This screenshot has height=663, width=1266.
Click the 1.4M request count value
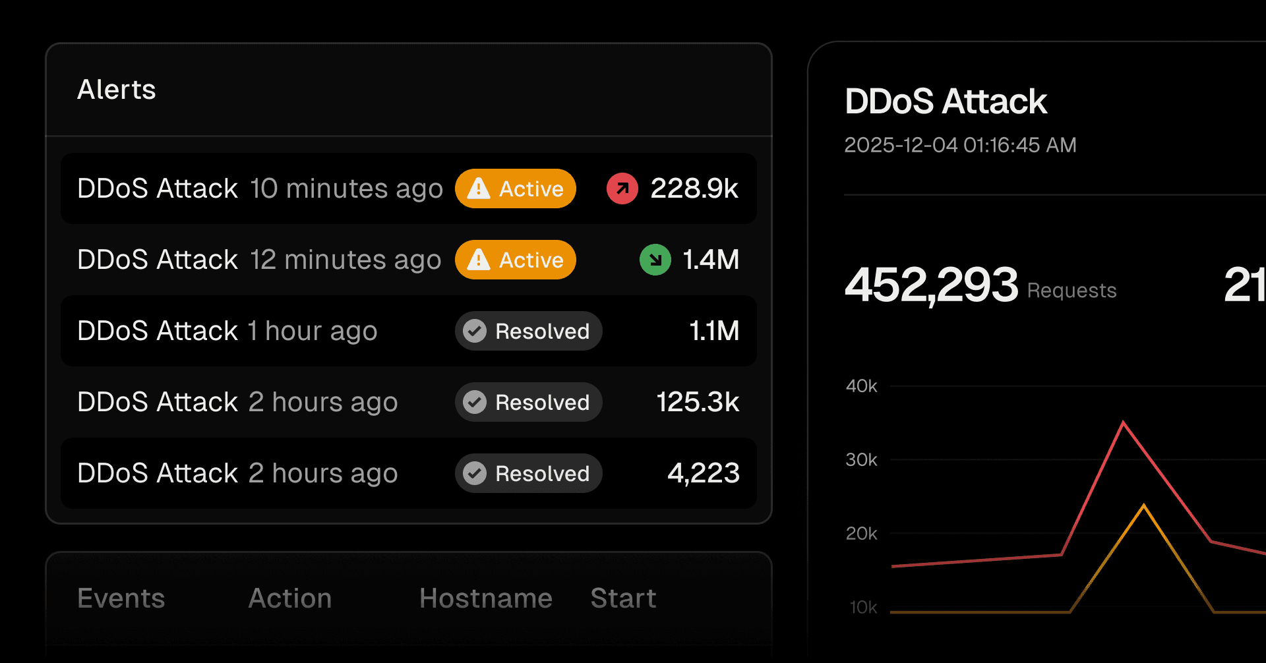click(x=711, y=260)
